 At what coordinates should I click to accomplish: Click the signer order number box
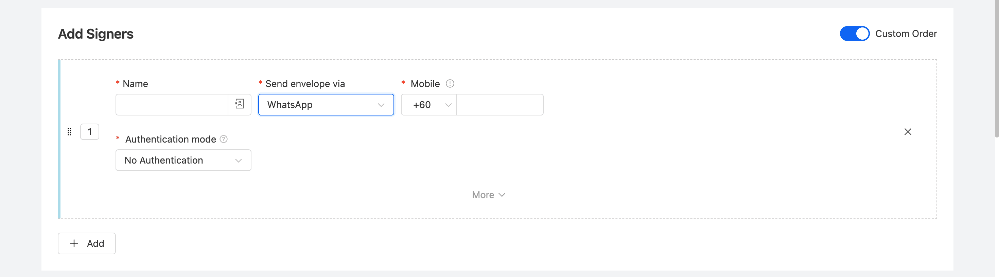click(90, 132)
